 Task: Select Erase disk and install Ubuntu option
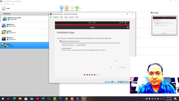pos(60,41)
